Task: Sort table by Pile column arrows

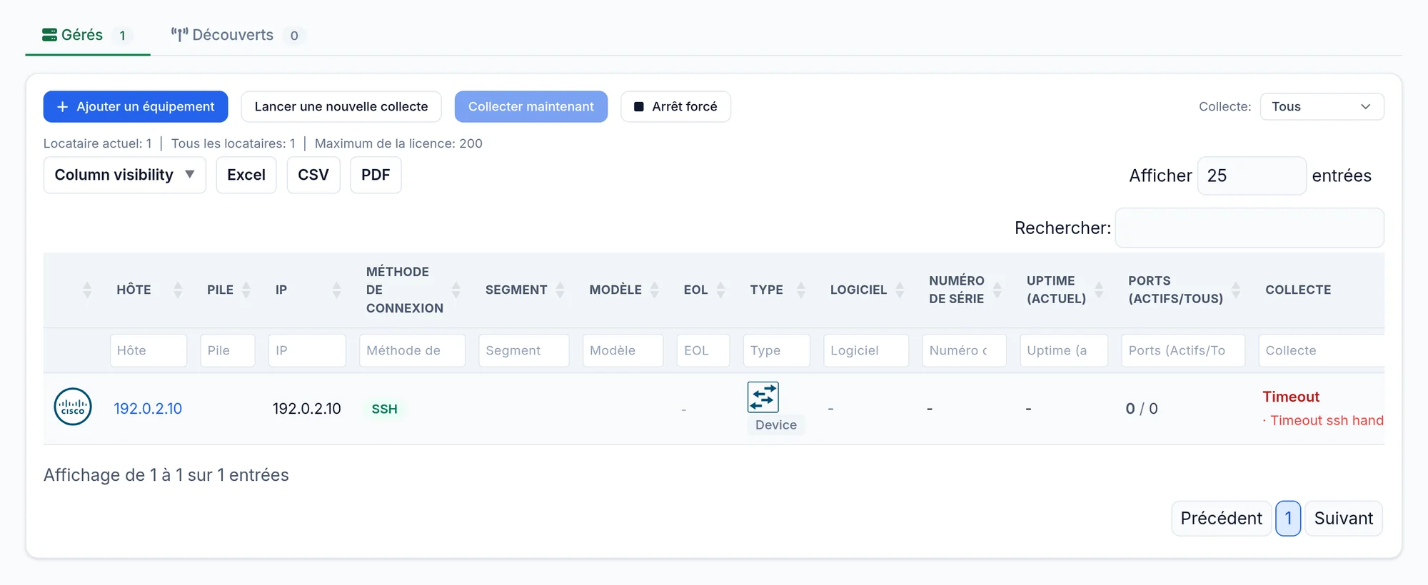Action: 246,290
